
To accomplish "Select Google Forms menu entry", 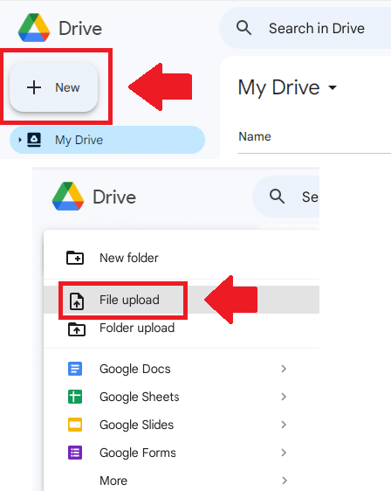I will click(x=182, y=453).
